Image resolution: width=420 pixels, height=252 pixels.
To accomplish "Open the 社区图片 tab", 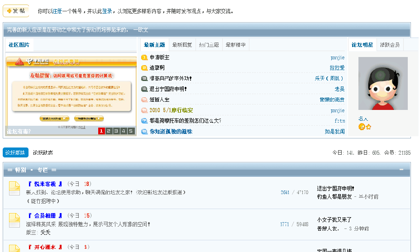I will click(19, 45).
